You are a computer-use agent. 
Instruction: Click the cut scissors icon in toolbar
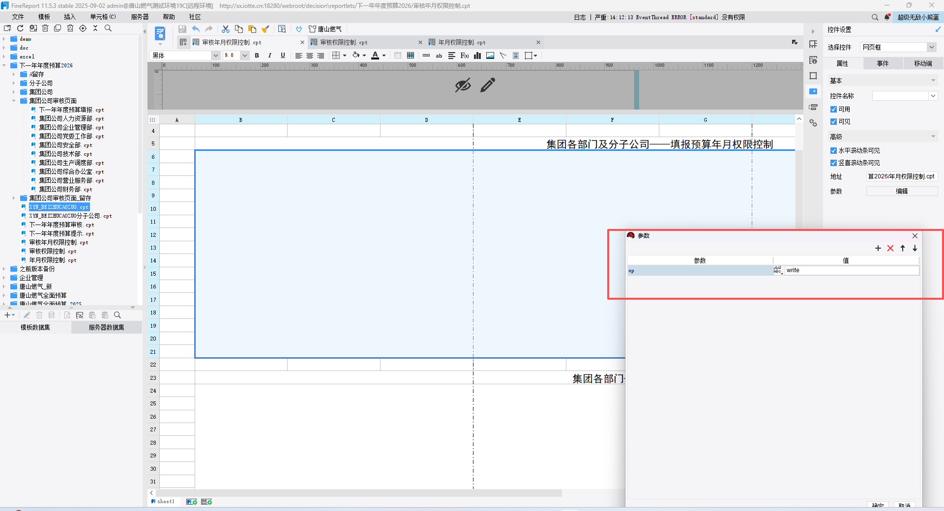pyautogui.click(x=226, y=29)
